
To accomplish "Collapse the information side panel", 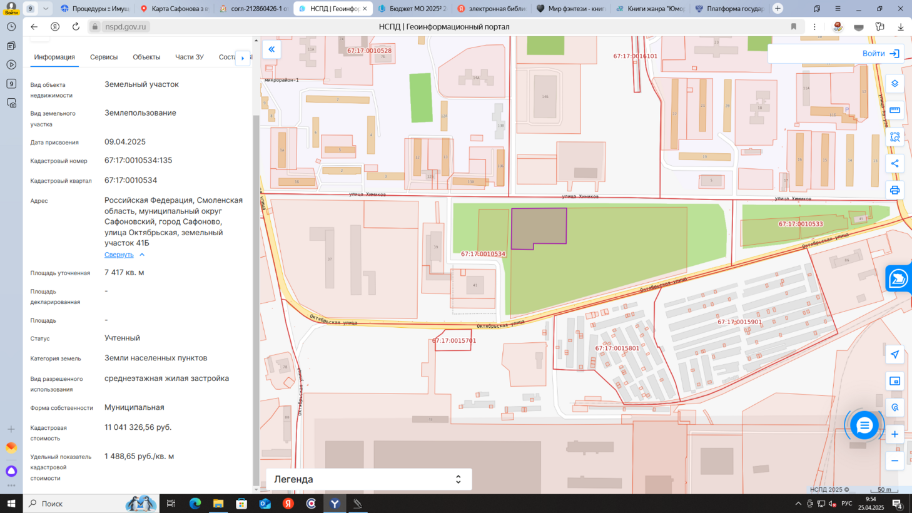I will tap(271, 49).
